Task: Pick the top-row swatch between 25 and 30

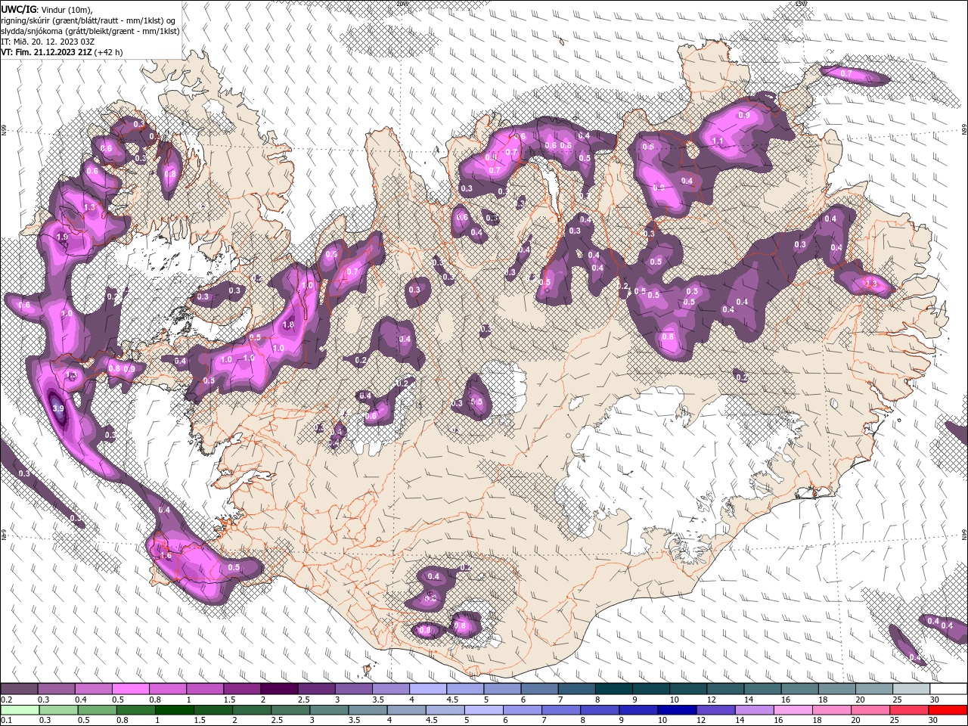Action: [x=911, y=689]
